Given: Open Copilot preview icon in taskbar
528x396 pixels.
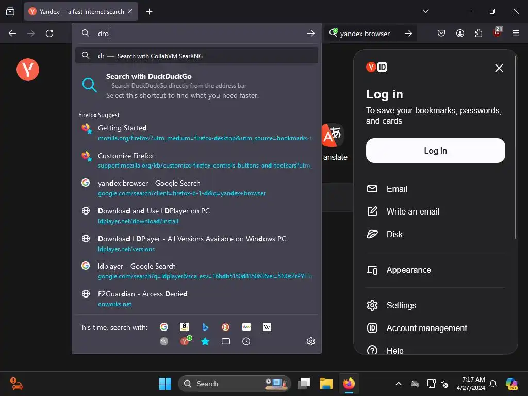Looking at the screenshot, I should click(511, 384).
